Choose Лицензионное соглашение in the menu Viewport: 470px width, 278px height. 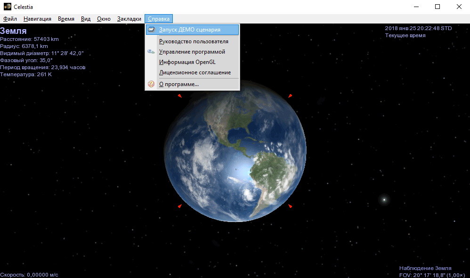coord(195,72)
